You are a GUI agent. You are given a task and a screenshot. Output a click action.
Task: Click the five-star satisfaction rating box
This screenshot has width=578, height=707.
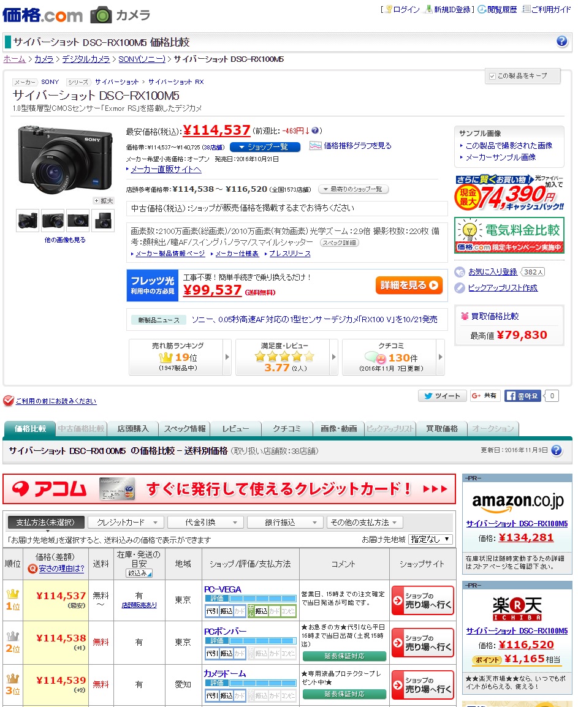click(x=285, y=357)
